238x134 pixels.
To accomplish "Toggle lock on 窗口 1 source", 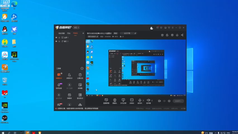I will click(59, 41).
